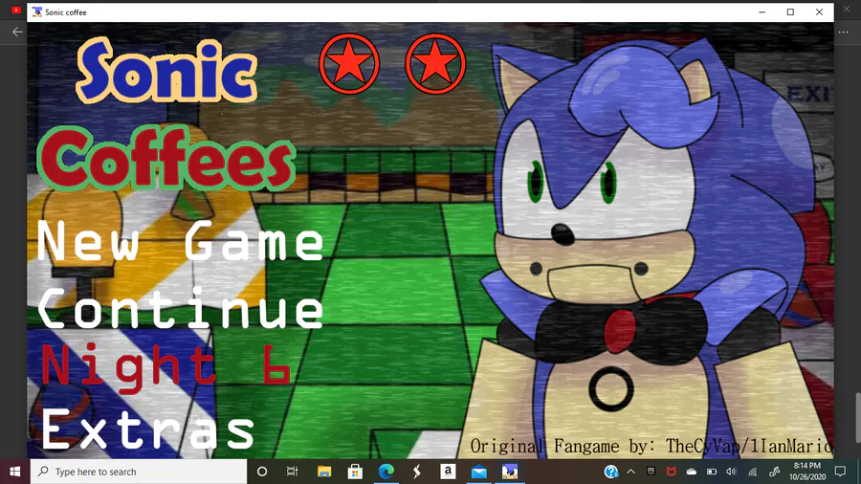Open Cortana from the taskbar
The width and height of the screenshot is (861, 484).
point(262,472)
